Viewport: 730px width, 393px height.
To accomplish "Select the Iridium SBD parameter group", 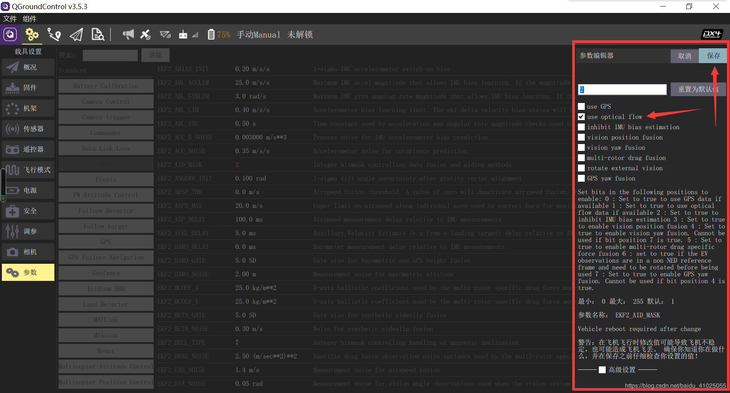I will click(106, 288).
